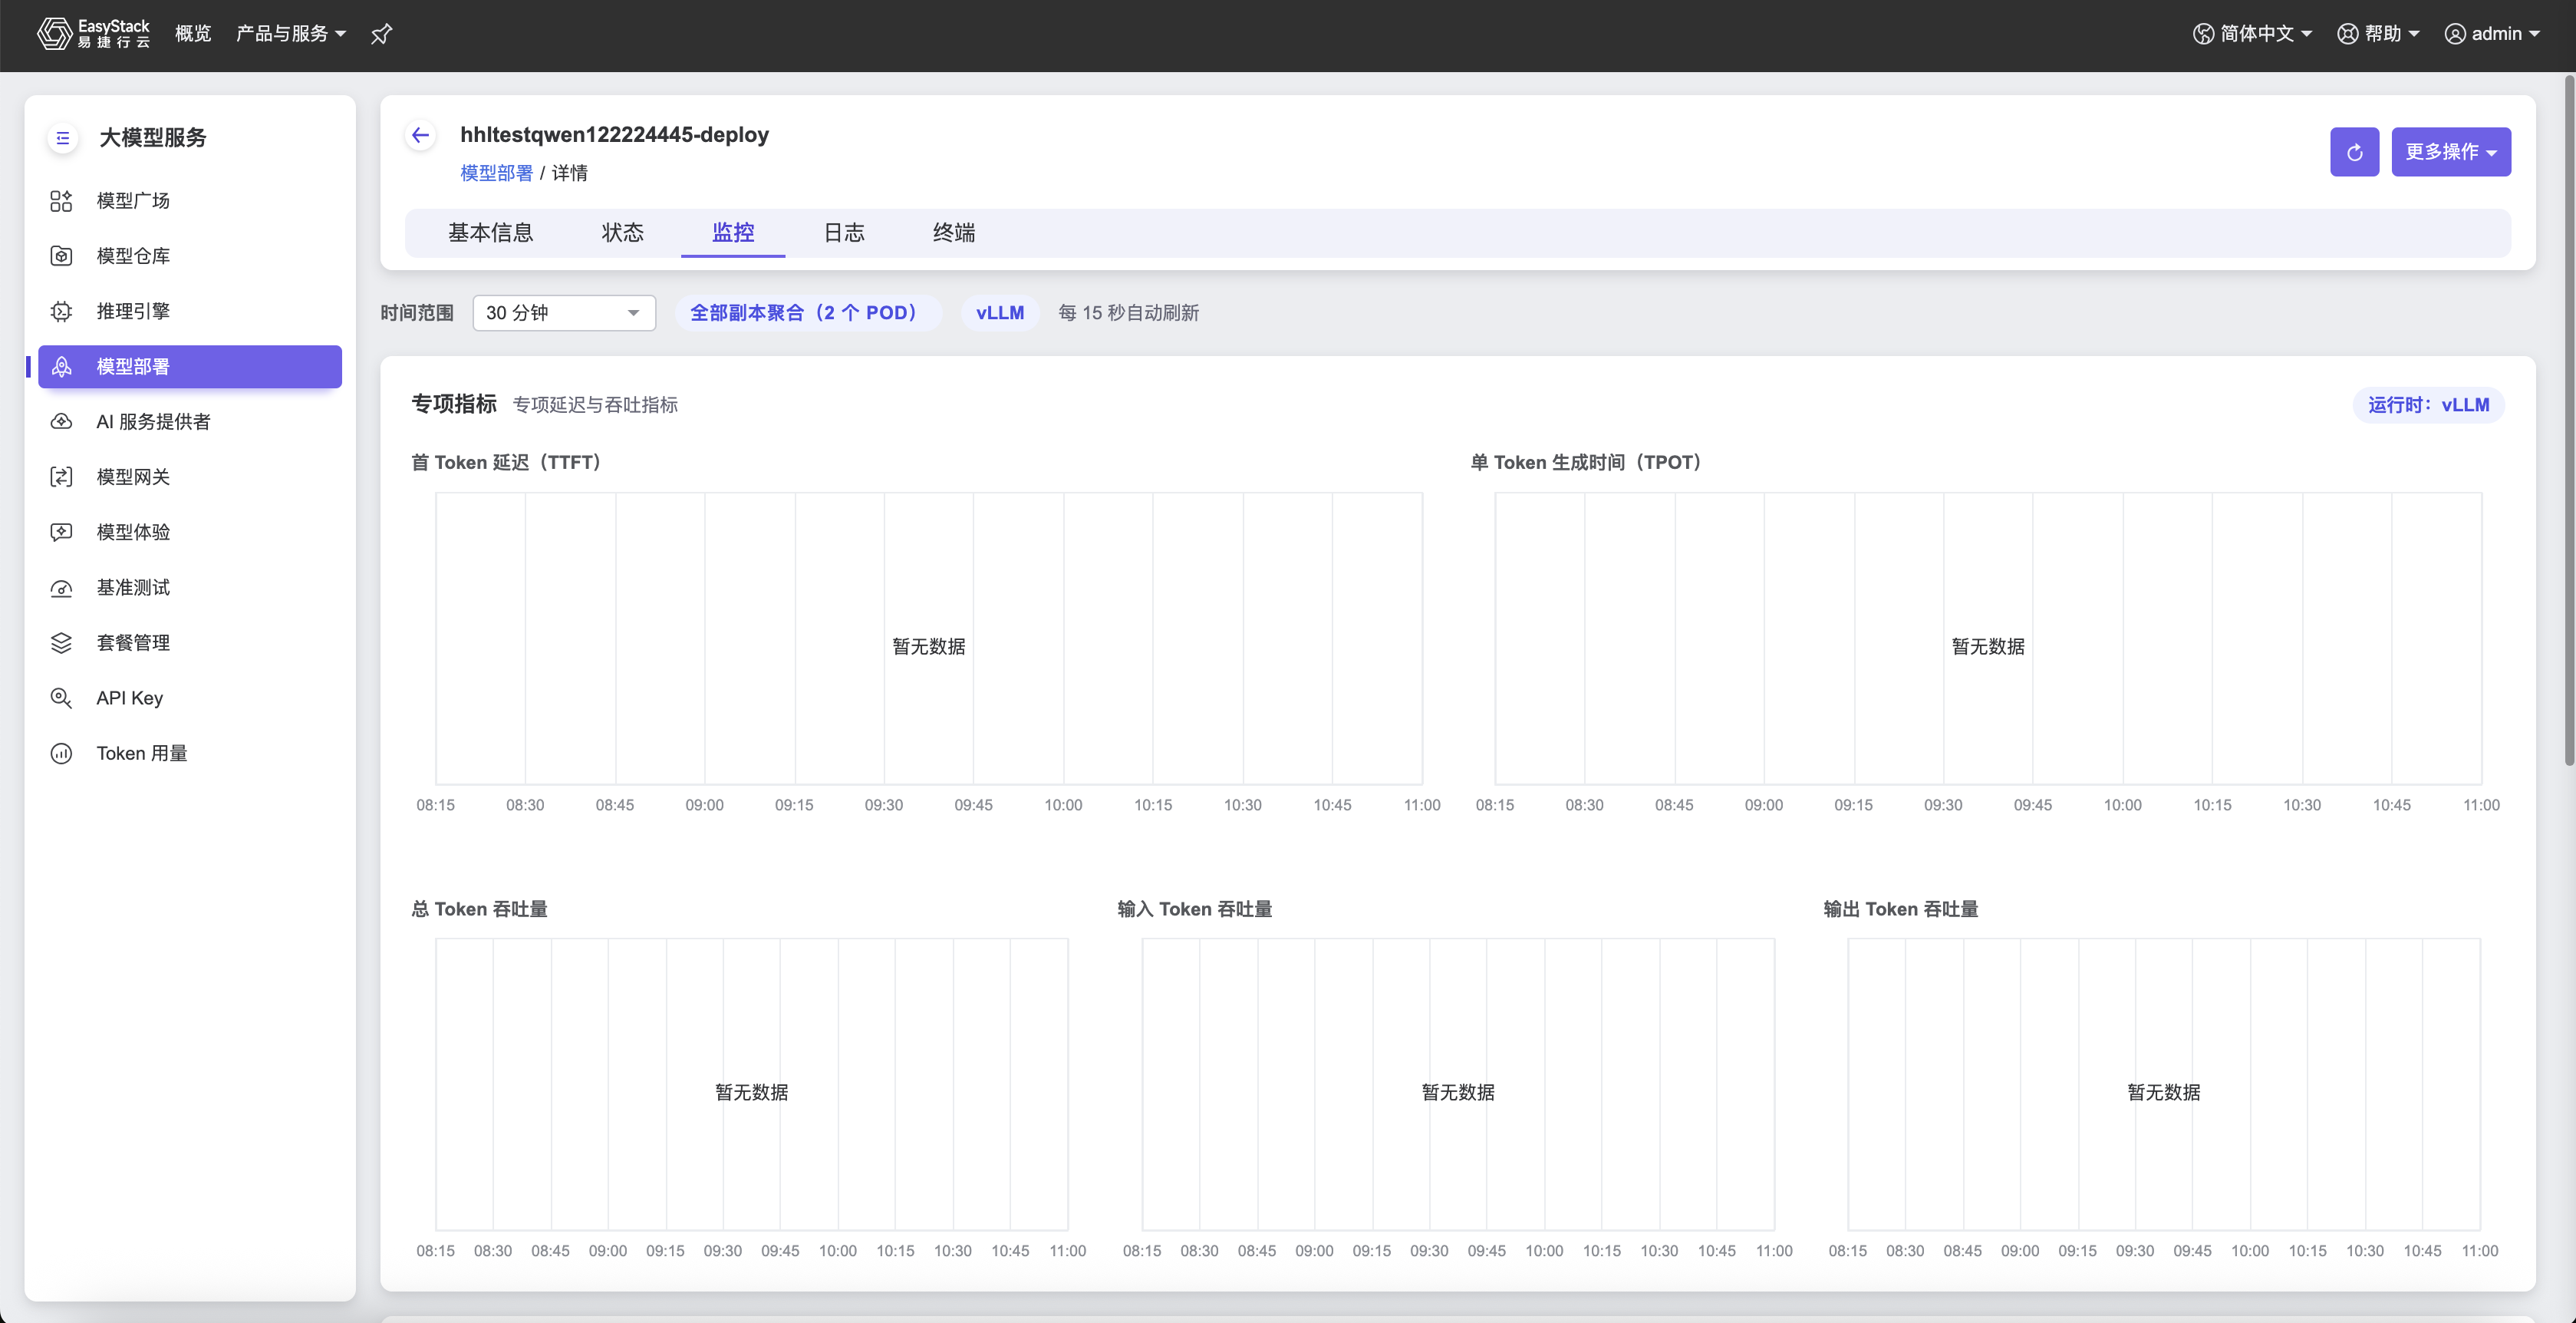The image size is (2576, 1323).
Task: Click the 推理引擎 chip icon
Action: point(61,311)
